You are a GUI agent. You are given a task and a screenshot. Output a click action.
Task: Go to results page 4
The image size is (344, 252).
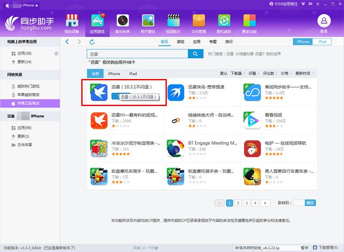tap(255, 203)
